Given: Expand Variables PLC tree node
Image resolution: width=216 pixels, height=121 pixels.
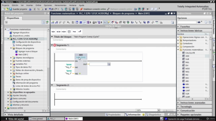Looking at the screenshot, I should pos(11,64).
